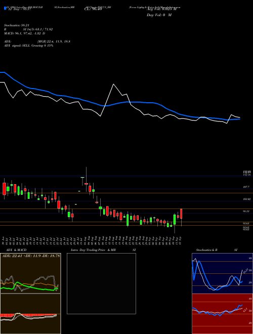Click the 103.02 price axis label
The width and height of the screenshot is (253, 334).
246,199
